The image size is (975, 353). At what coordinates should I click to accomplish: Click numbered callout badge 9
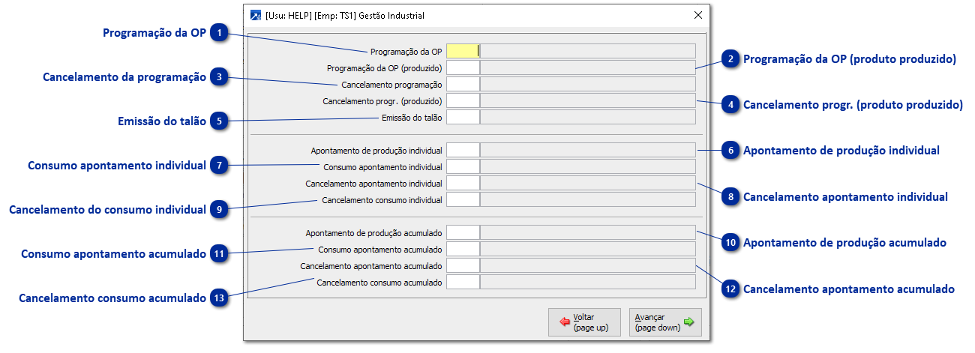pos(219,210)
